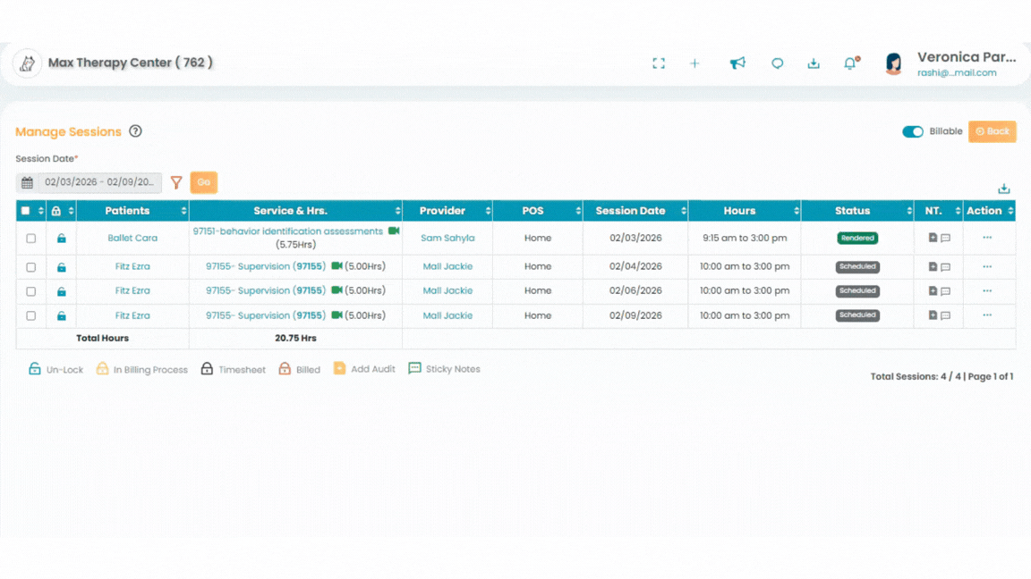1031x579 pixels.
Task: Click the orange Back button
Action: coord(992,131)
